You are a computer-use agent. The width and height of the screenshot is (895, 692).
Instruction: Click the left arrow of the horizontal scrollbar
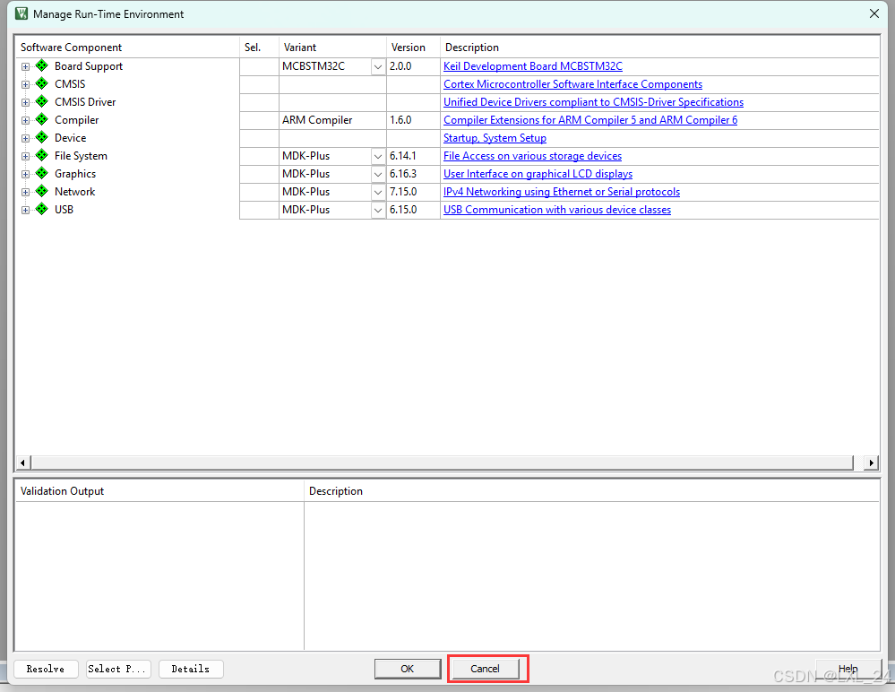pos(22,463)
